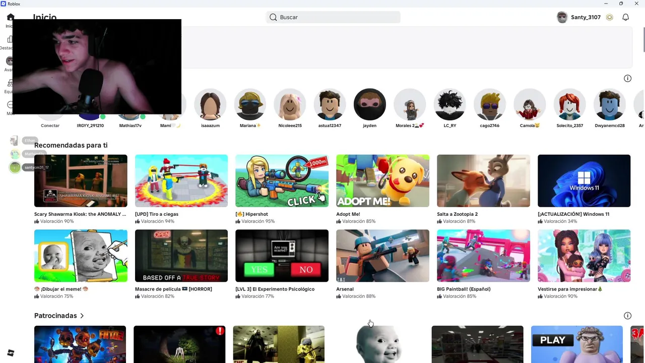Expand Patrocinadas section arrow
The width and height of the screenshot is (645, 363).
pos(82,316)
